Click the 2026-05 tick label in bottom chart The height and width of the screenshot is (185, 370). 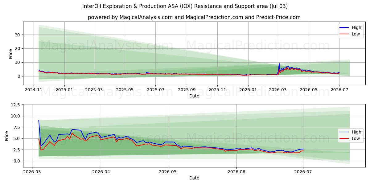click(x=168, y=172)
